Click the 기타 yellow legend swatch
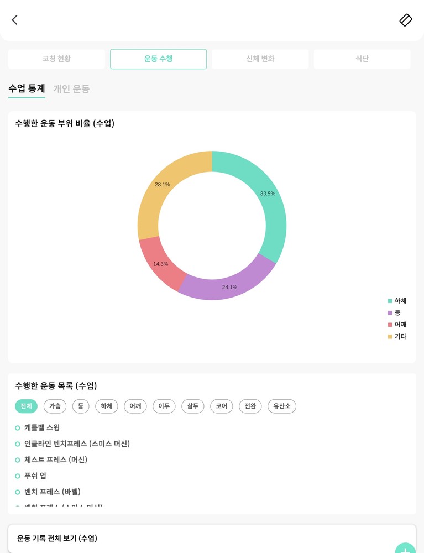The image size is (424, 553). pyautogui.click(x=390, y=337)
